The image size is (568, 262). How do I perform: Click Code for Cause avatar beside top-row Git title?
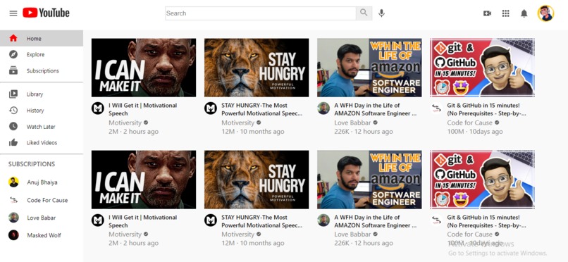point(436,108)
